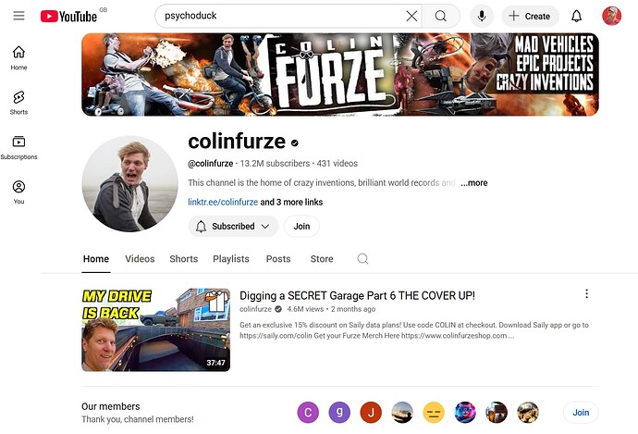Click in the psychoduck search field
The image size is (638, 434).
[281, 17]
